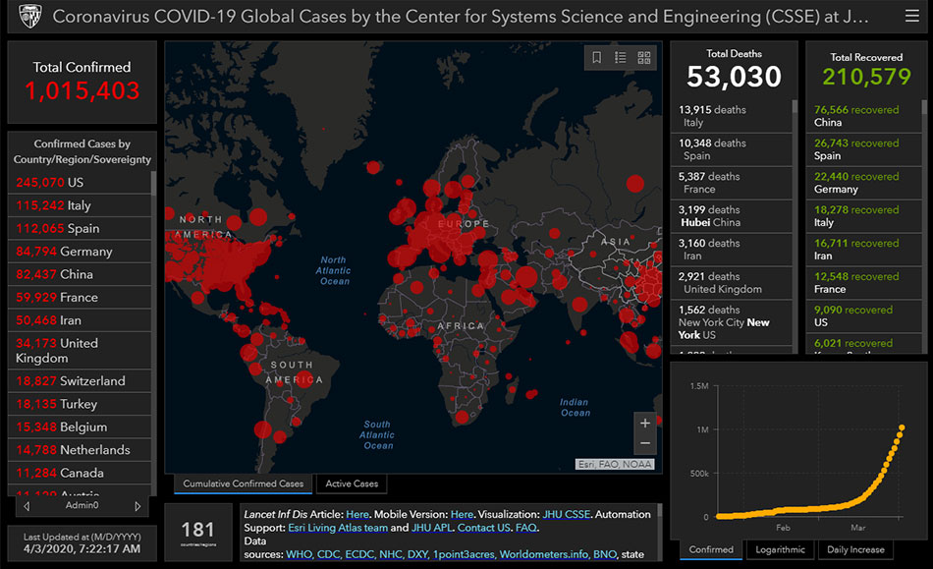
Task: Zoom in on the map with plus
Action: click(x=645, y=423)
